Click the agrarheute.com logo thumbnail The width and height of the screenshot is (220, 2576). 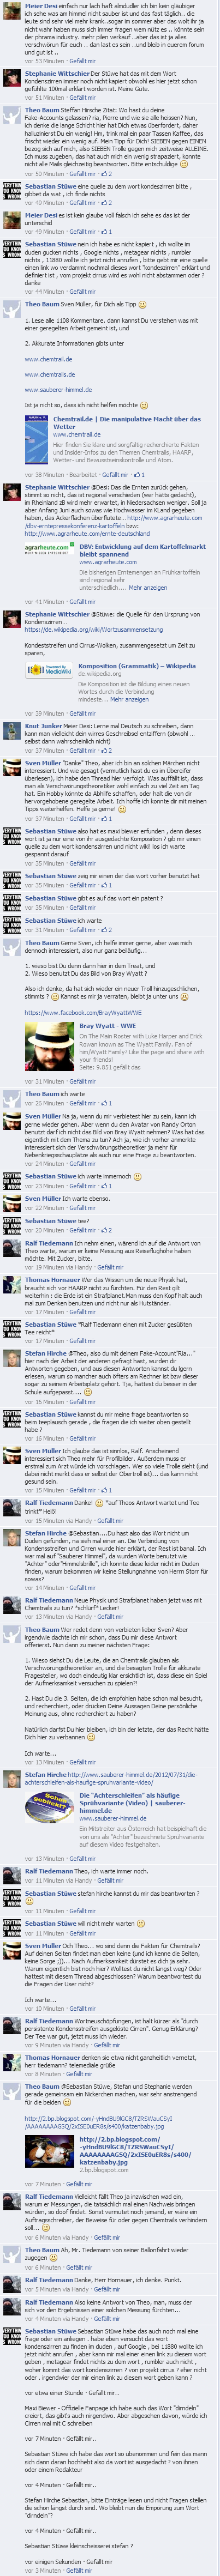tap(47, 548)
